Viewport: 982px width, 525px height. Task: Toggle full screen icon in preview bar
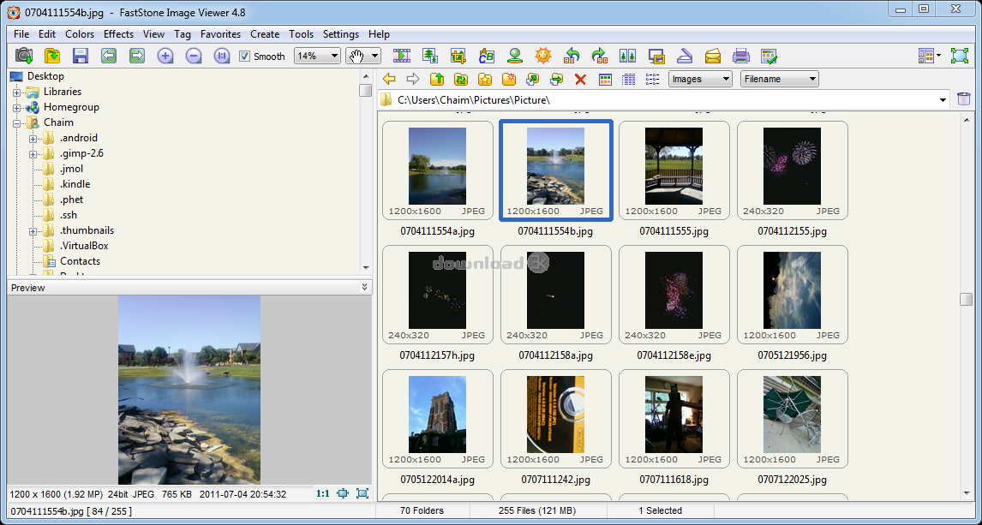tap(362, 493)
